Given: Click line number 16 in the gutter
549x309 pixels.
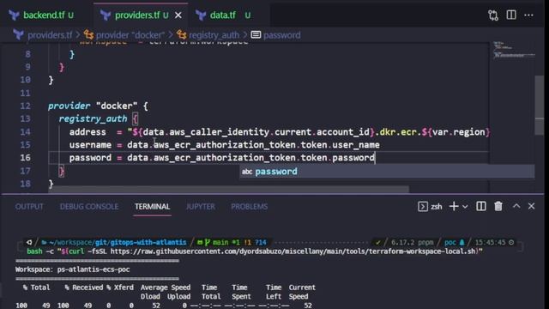Looking at the screenshot, I should [x=25, y=158].
